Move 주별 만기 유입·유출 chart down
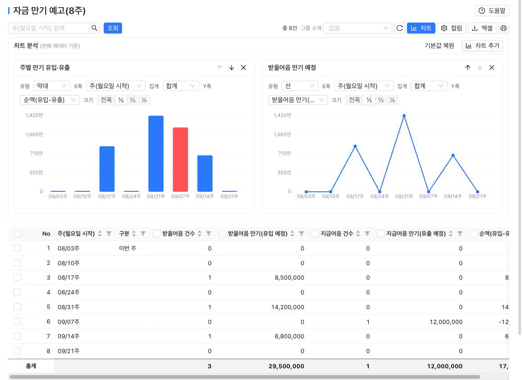Screen dimensions: 522x380 (x=231, y=68)
